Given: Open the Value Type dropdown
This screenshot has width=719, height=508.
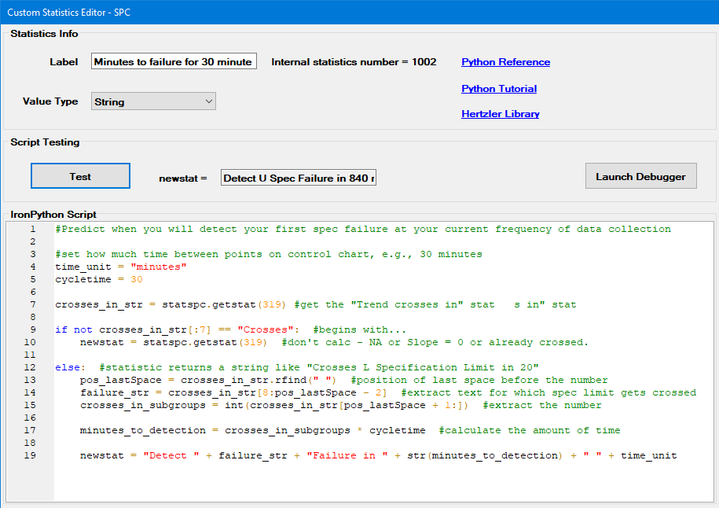Looking at the screenshot, I should [x=153, y=101].
